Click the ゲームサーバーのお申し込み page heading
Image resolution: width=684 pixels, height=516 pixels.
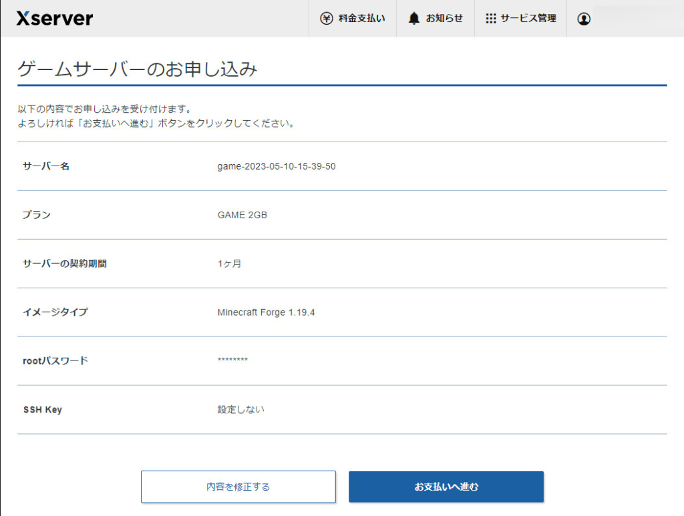pos(139,67)
